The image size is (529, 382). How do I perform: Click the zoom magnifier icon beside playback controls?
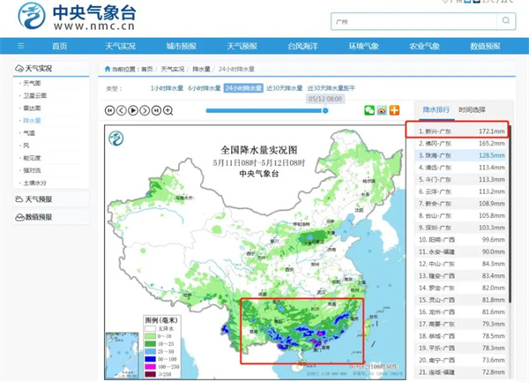pyautogui.click(x=168, y=110)
